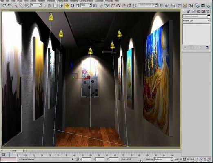This screenshot has height=163, width=213.
Task: Click the time slider left arrow
Action: [x=2, y=151]
